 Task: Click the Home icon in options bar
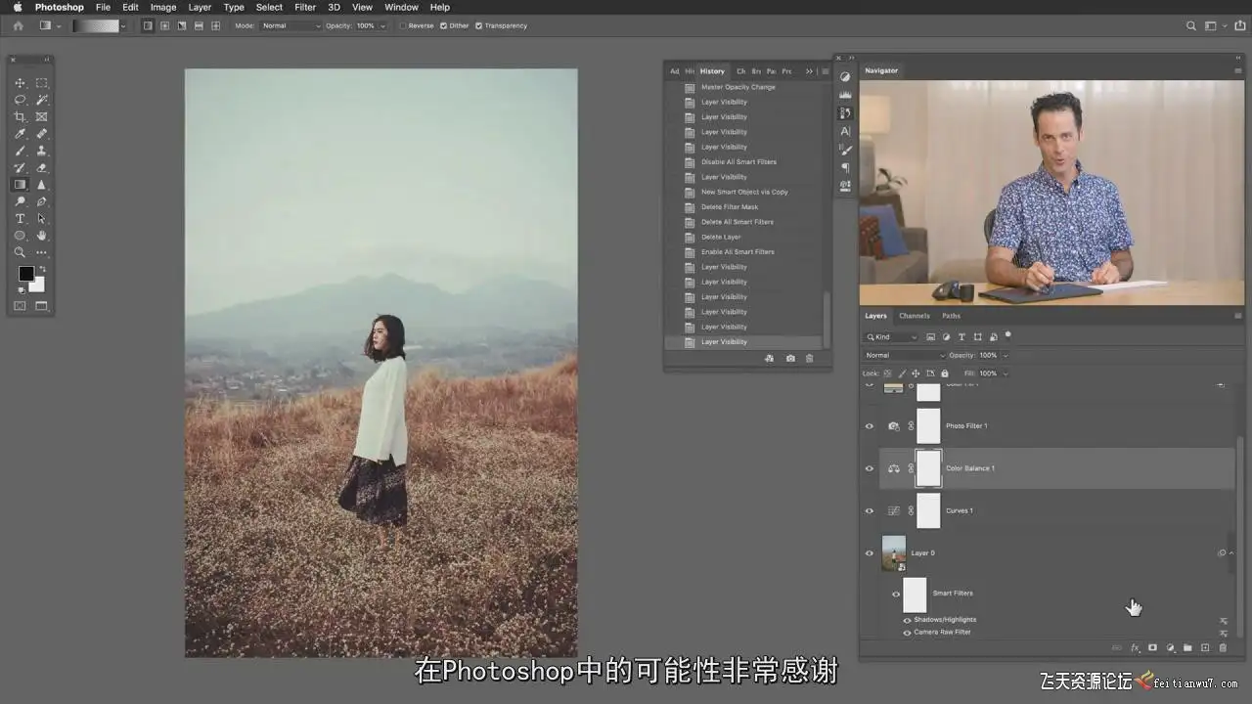point(18,25)
